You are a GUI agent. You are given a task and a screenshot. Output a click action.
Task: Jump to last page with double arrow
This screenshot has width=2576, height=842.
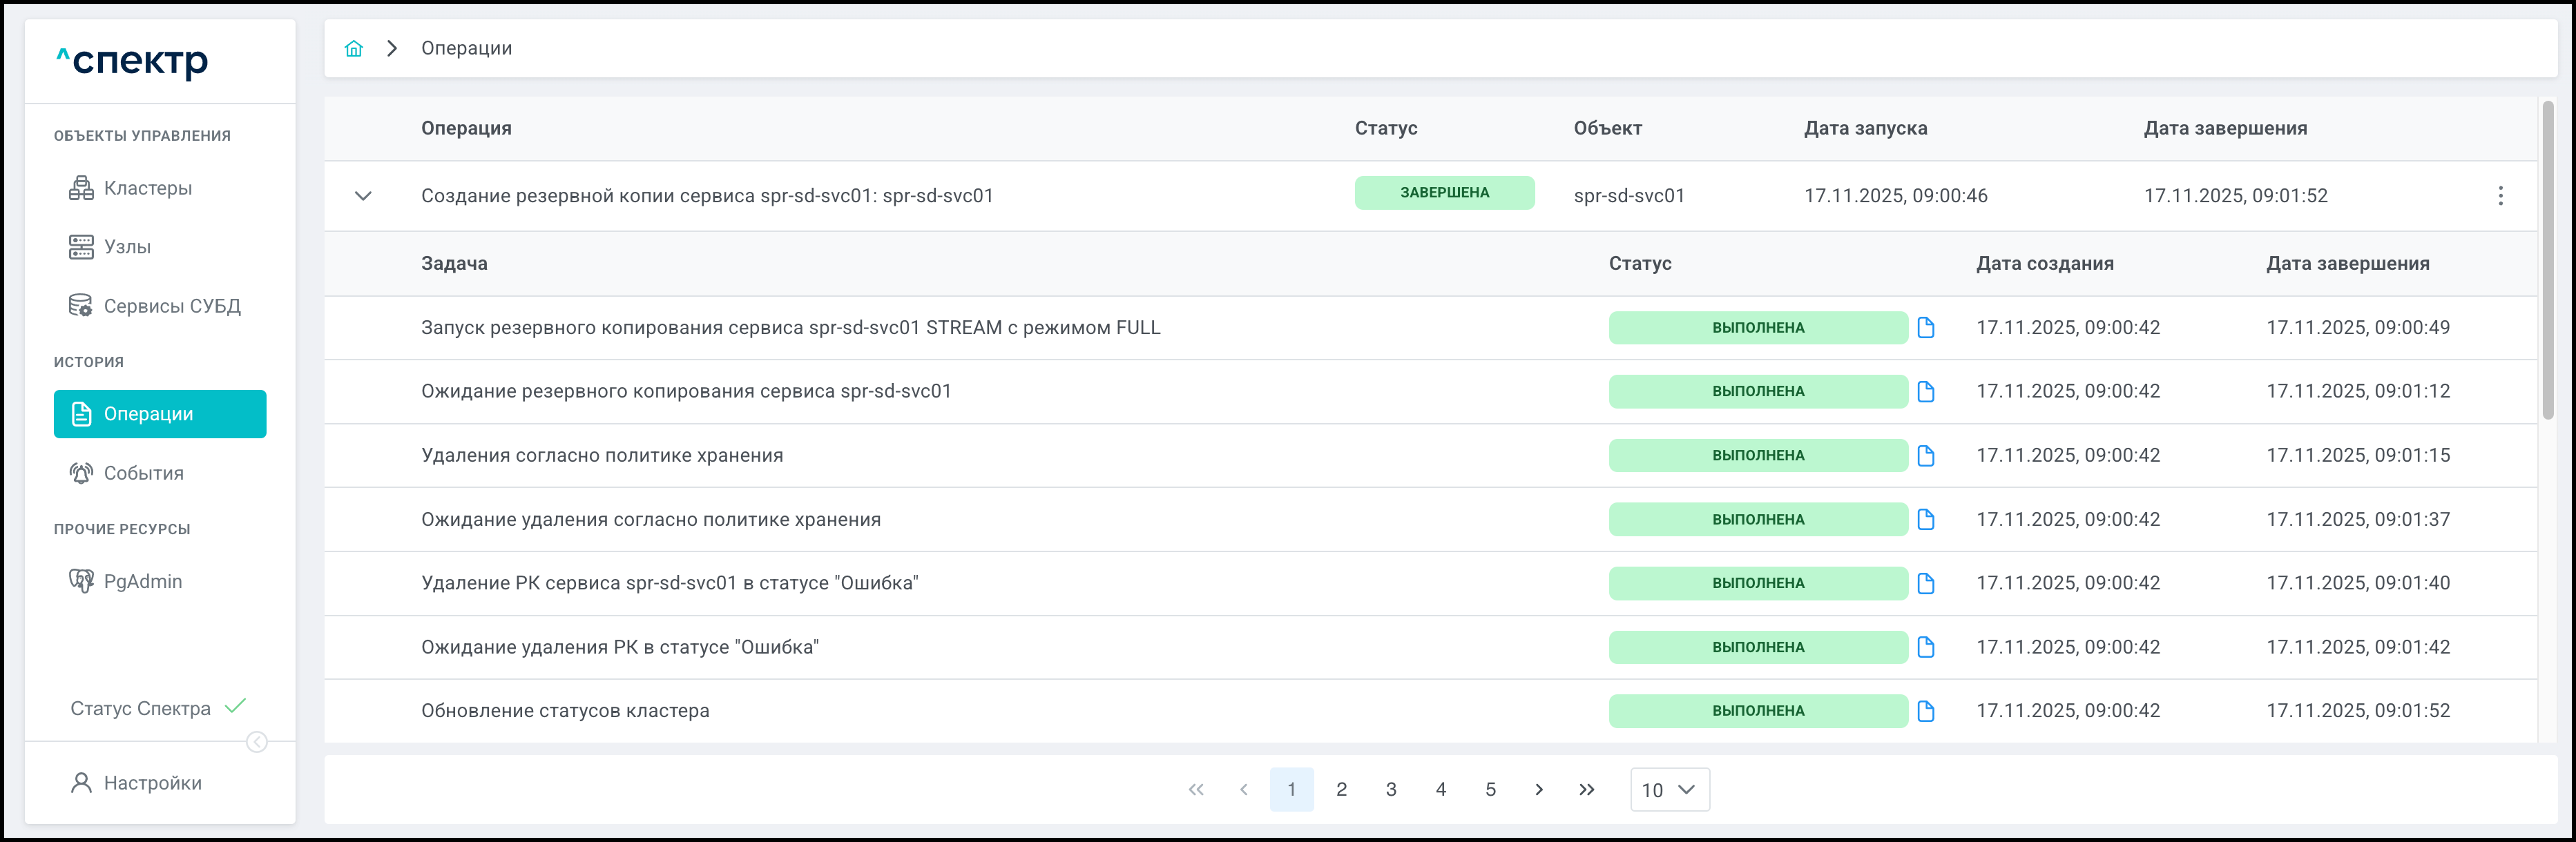pyautogui.click(x=1586, y=790)
